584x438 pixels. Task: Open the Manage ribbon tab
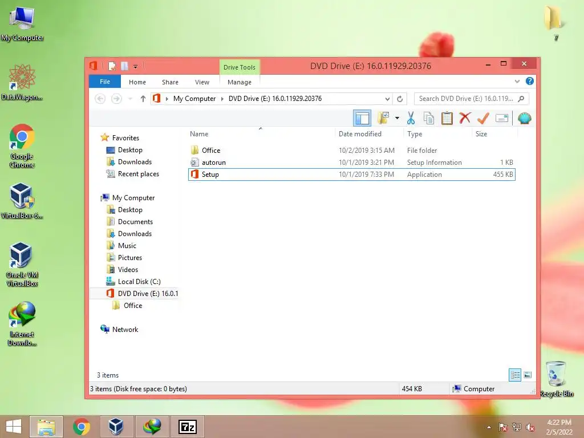239,82
